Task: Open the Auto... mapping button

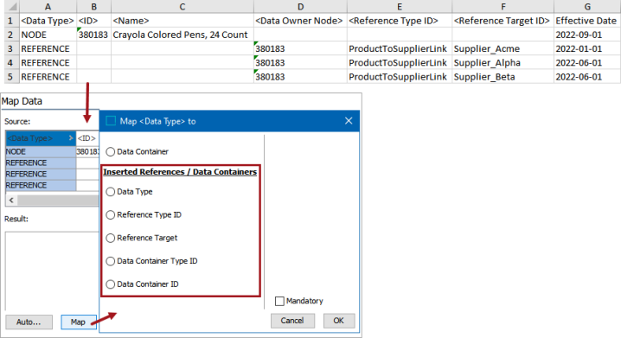Action: click(x=29, y=322)
